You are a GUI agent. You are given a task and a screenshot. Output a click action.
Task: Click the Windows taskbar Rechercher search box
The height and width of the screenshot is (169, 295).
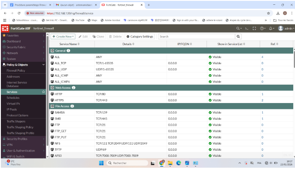[x=127, y=163]
